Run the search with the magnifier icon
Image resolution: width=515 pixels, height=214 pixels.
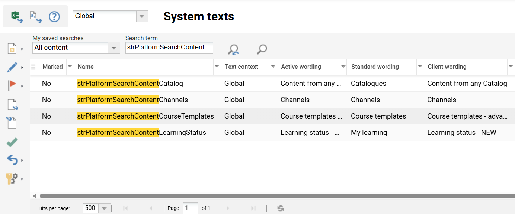pos(261,49)
